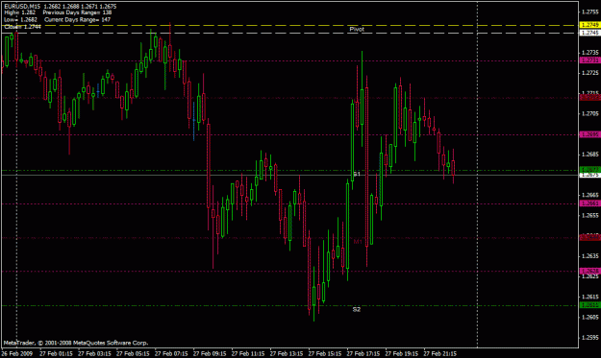Click the 1.2735 price scale value
Screen dimensions: 601x358
click(x=590, y=53)
